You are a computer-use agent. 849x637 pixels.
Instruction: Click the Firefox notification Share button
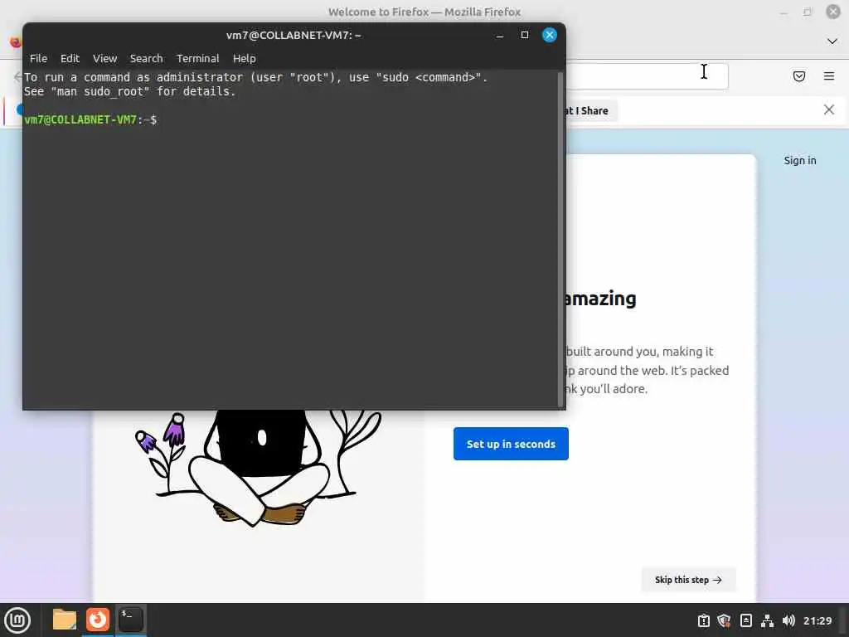click(590, 110)
